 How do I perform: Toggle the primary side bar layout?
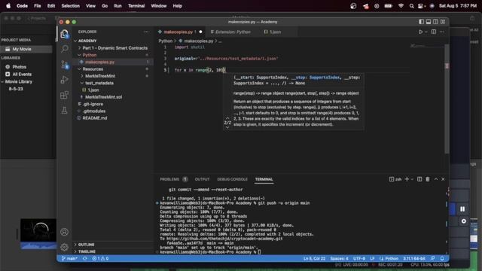coord(421,22)
